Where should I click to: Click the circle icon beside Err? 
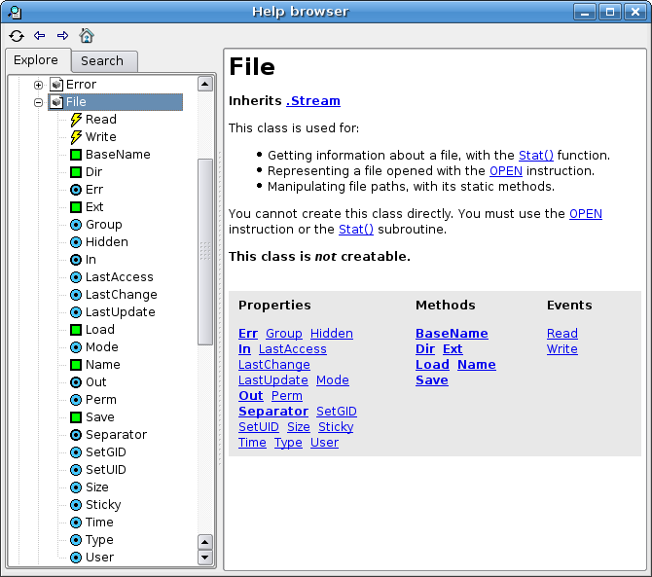coord(76,190)
